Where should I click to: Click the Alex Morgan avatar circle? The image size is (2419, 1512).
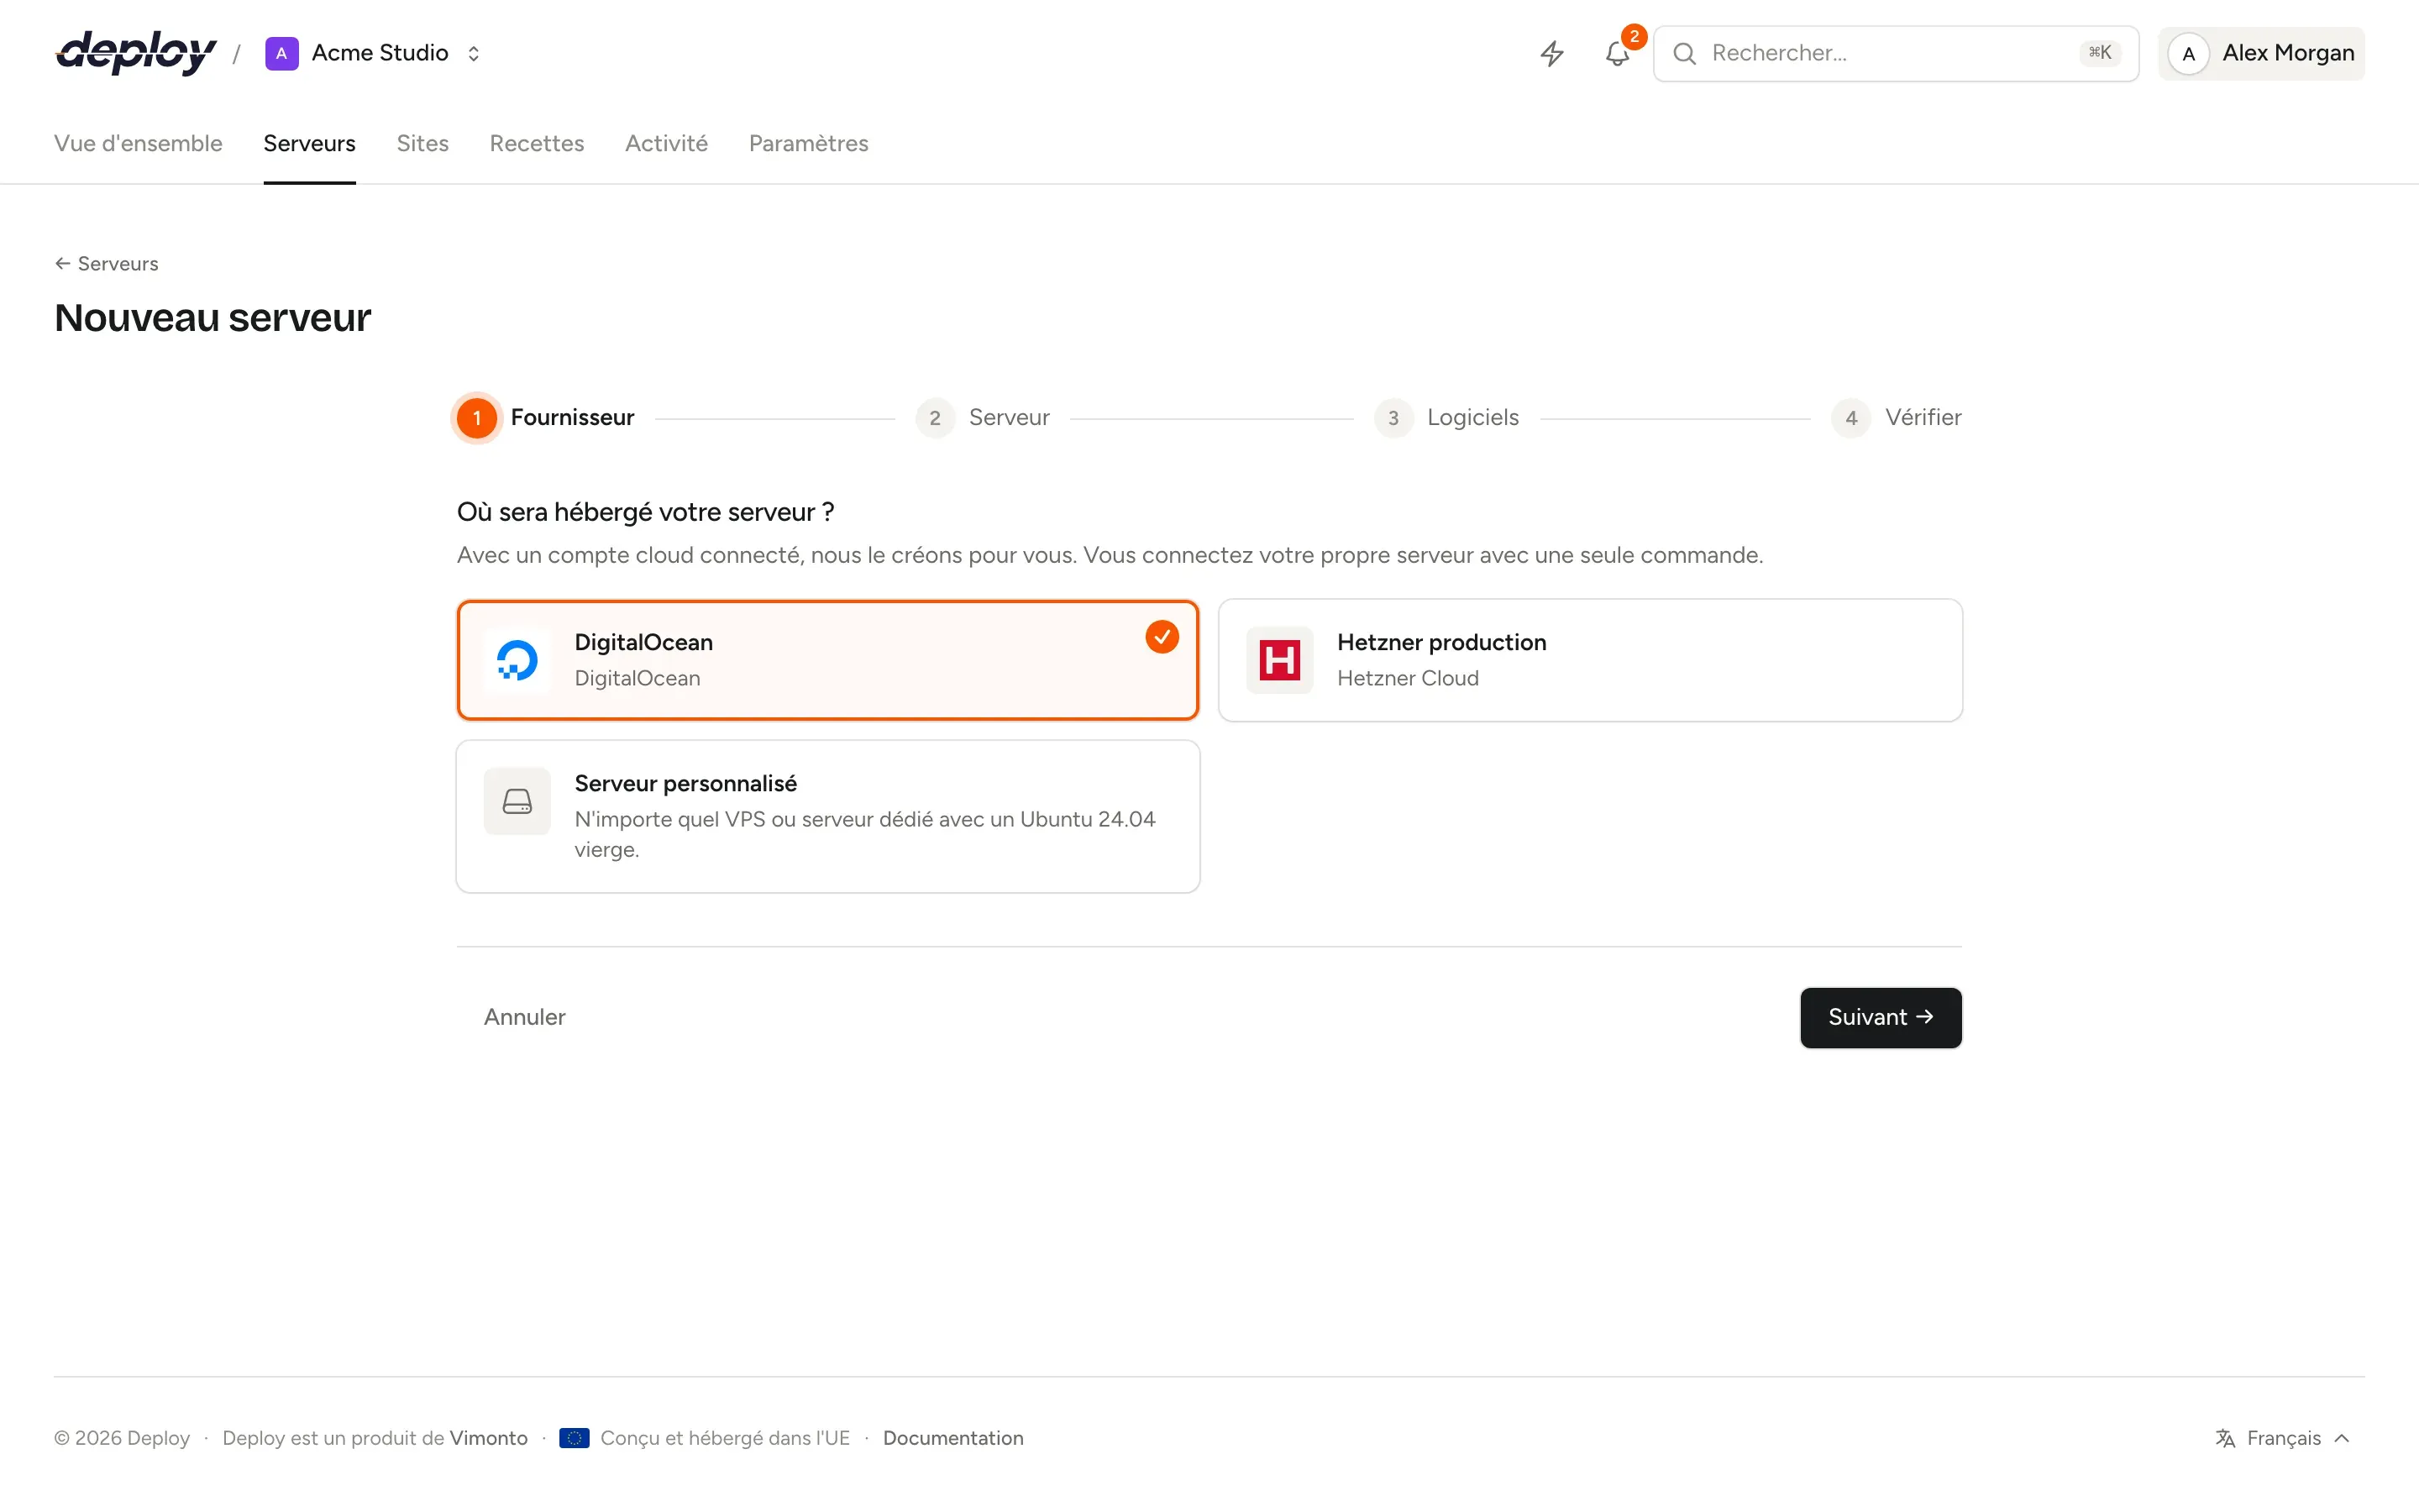click(2188, 53)
